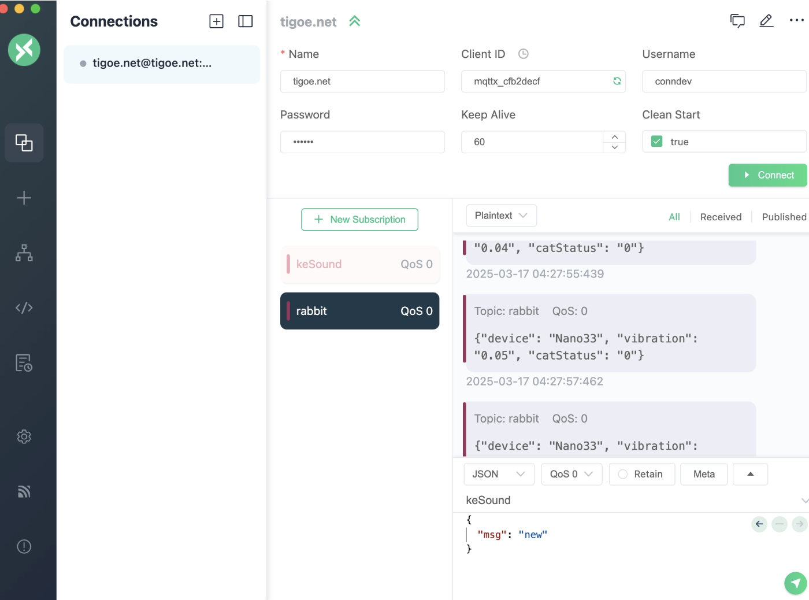Click timestamp 2025-03-17 04:27:55:439
This screenshot has width=809, height=600.
point(535,274)
